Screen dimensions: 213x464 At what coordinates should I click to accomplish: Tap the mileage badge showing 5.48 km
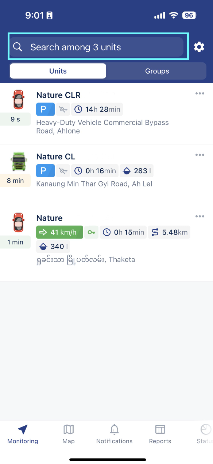pyautogui.click(x=169, y=232)
